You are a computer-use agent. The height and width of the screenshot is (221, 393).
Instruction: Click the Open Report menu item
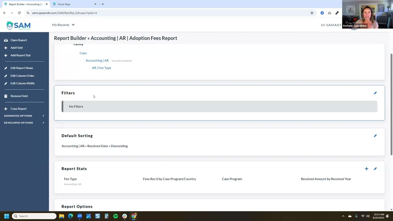tap(19, 40)
